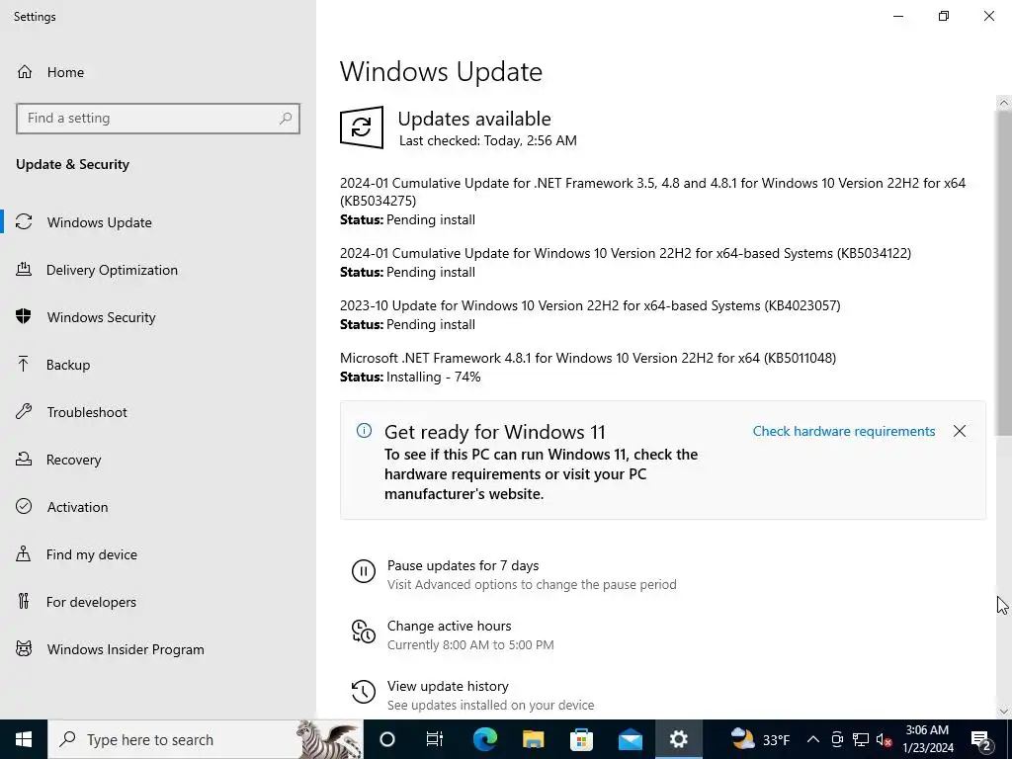The width and height of the screenshot is (1012, 759).
Task: Click the Settings gear in the taskbar
Action: pos(678,739)
